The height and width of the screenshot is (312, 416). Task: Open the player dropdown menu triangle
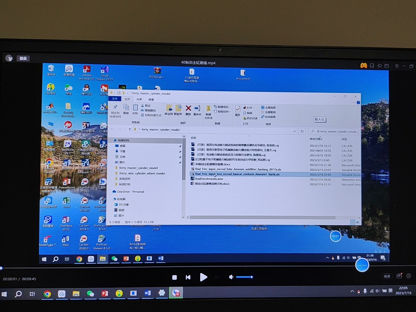[397, 66]
